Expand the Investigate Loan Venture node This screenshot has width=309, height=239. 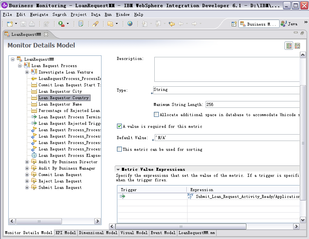[x=27, y=72]
